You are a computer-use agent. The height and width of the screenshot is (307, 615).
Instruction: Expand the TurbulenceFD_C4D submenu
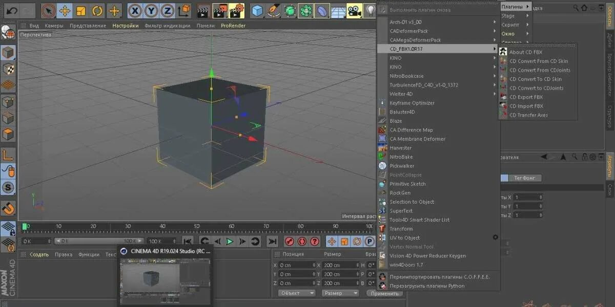click(x=438, y=85)
